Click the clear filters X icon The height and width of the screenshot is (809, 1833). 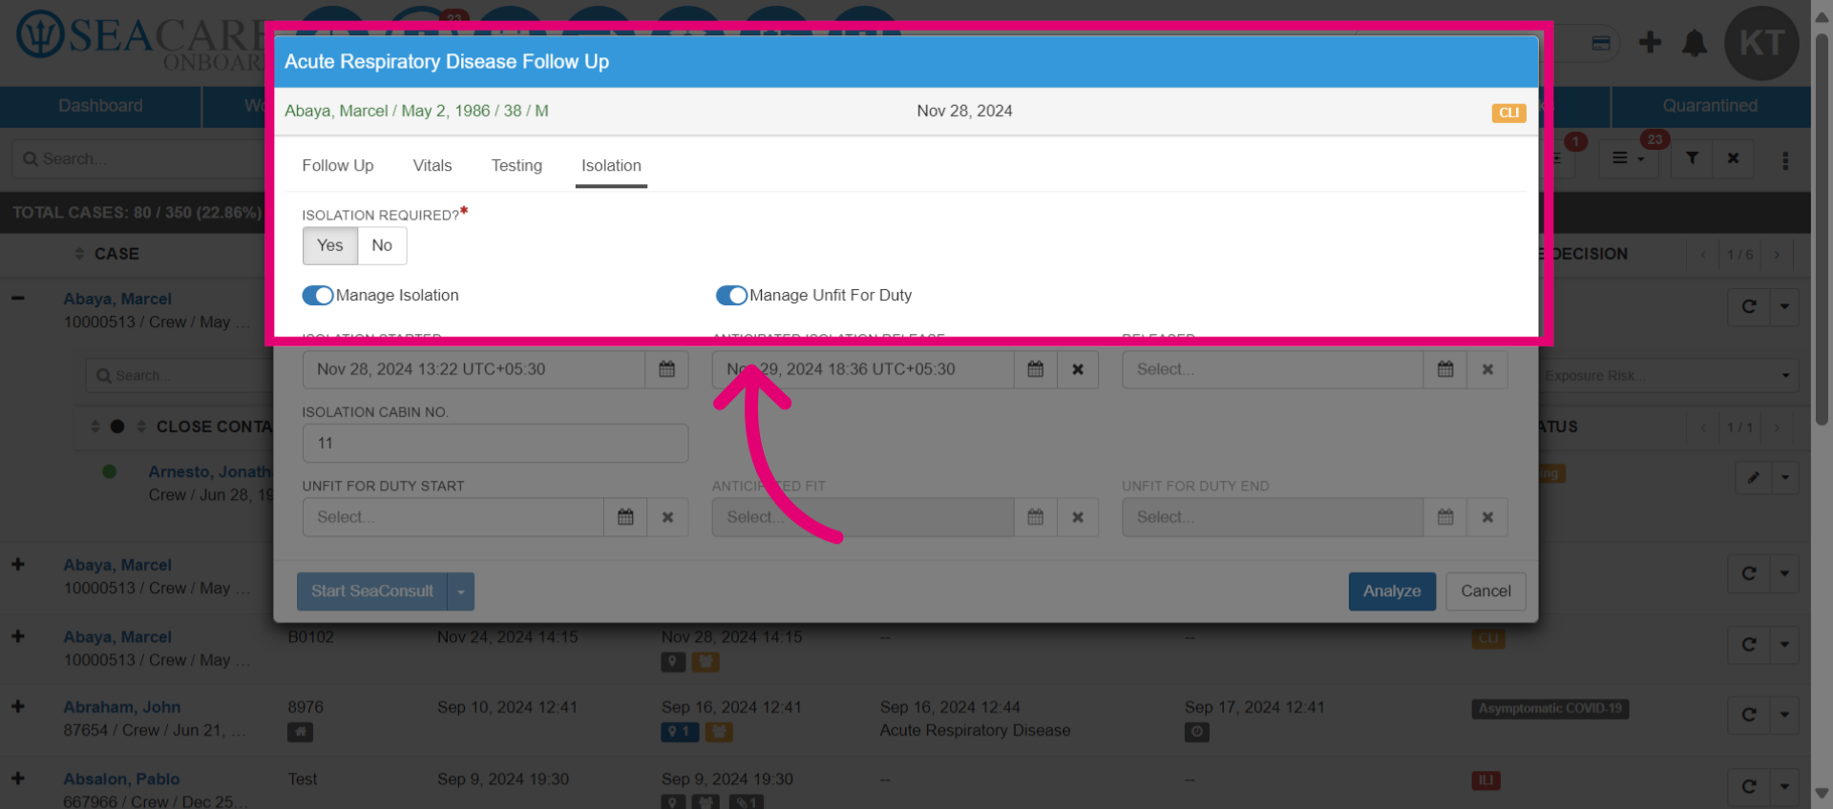(x=1733, y=158)
